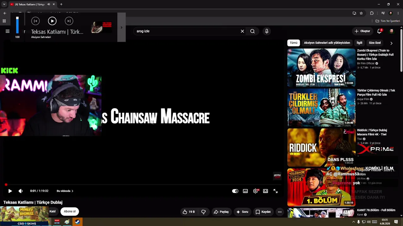Filter by 'Aksiyon Sahneleri adlı yükleyiciden' chip
403x226 pixels.
pos(327,43)
